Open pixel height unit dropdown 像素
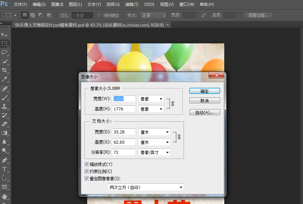This screenshot has width=303, height=204. [x=151, y=109]
